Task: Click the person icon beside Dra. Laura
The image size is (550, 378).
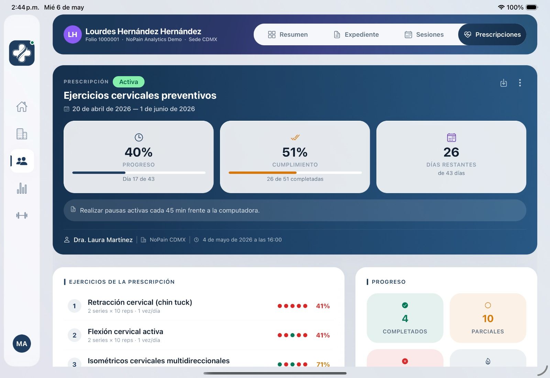Action: (x=67, y=240)
